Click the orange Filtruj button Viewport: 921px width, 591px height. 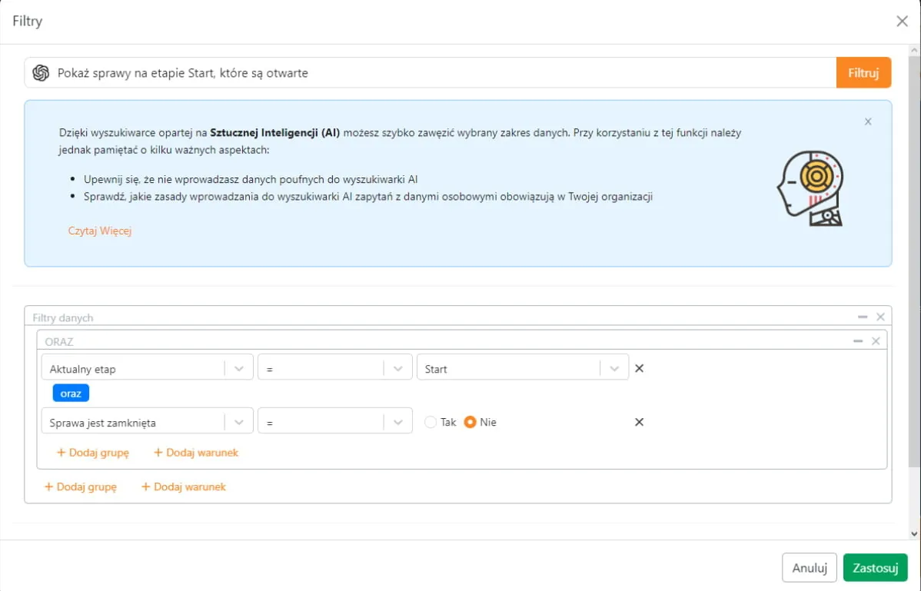863,73
